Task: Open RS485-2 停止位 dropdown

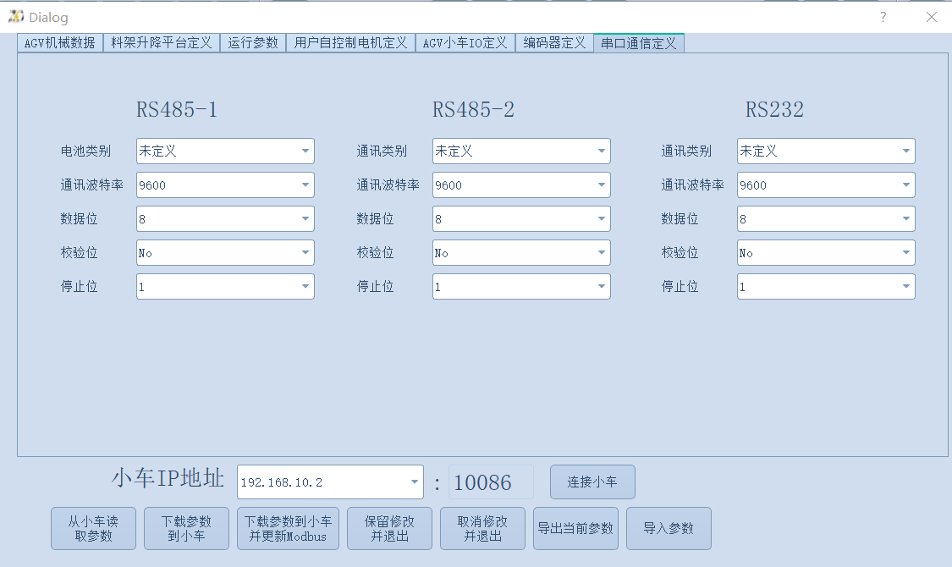Action: click(521, 287)
